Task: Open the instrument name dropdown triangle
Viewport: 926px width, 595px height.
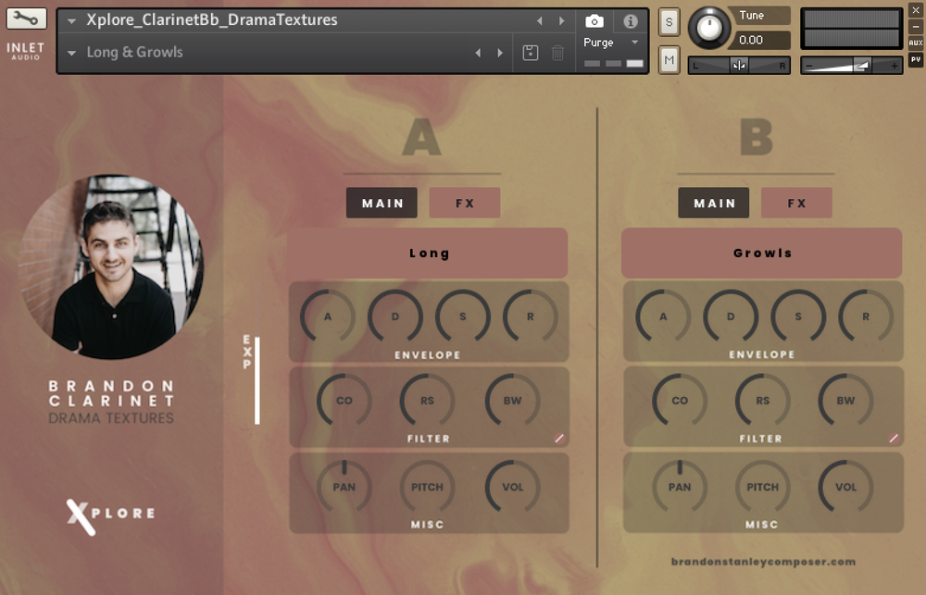Action: pyautogui.click(x=71, y=20)
